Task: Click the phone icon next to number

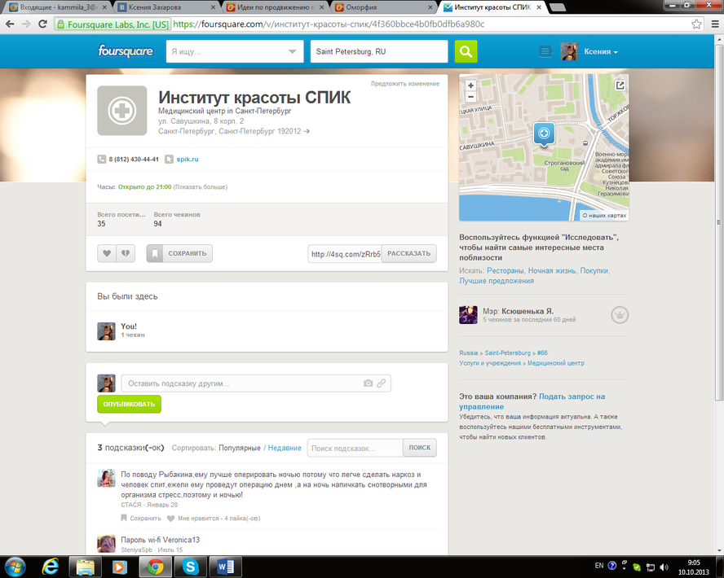Action: 102,159
